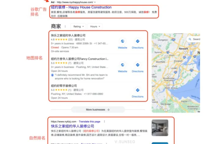Click Directions icon for 快乐之家纽约华人装修公司
217x144 pixels.
pyautogui.click(x=137, y=41)
